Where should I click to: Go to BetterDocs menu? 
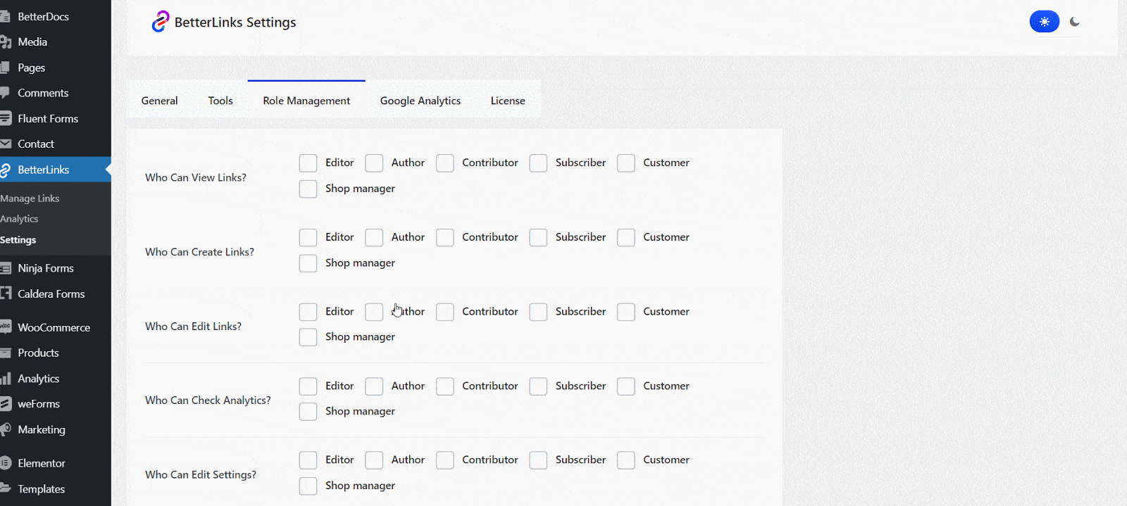[43, 16]
